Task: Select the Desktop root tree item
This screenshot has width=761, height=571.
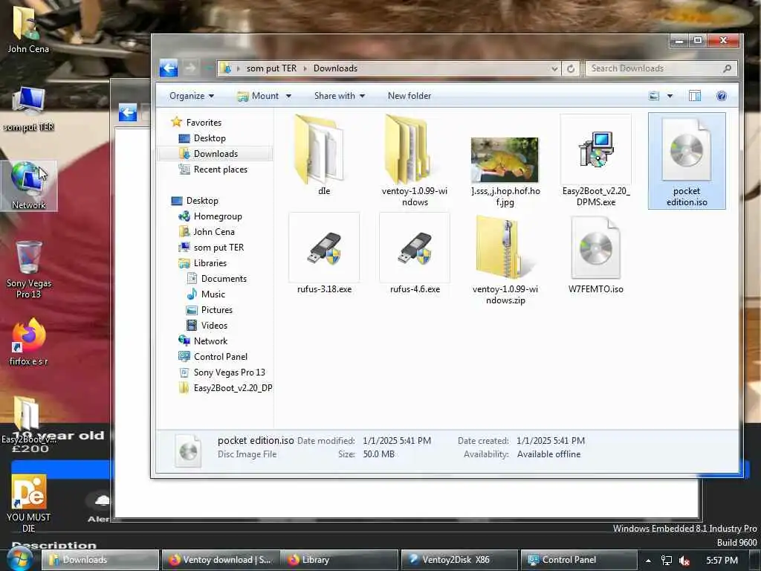Action: (x=195, y=201)
